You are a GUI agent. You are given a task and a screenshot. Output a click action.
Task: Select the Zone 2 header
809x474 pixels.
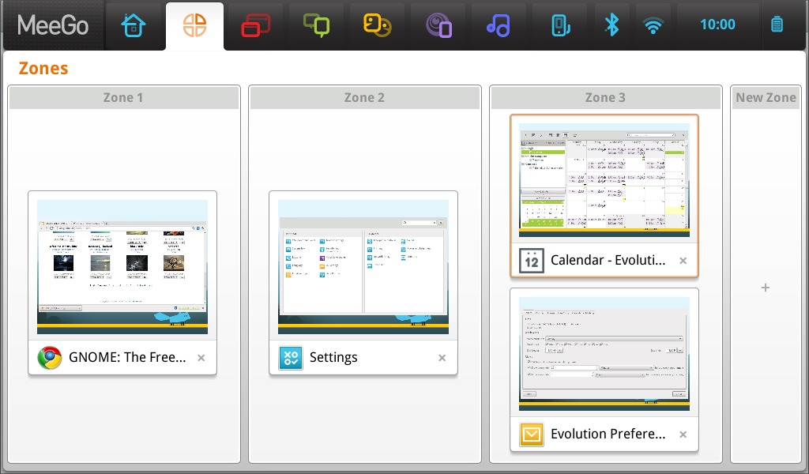[364, 98]
